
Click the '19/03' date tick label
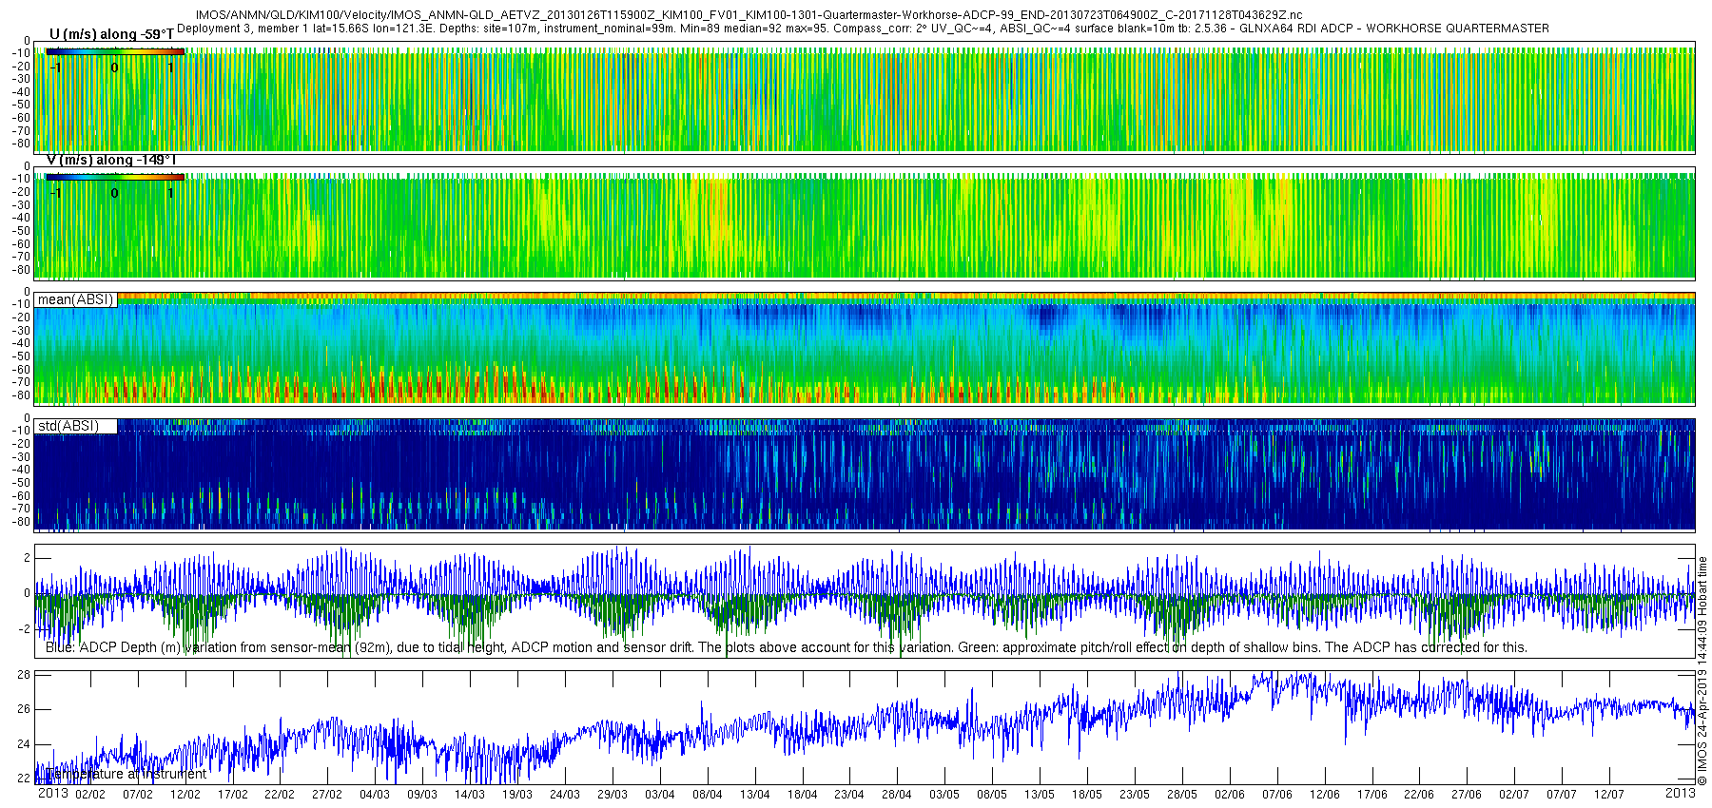[x=517, y=795]
